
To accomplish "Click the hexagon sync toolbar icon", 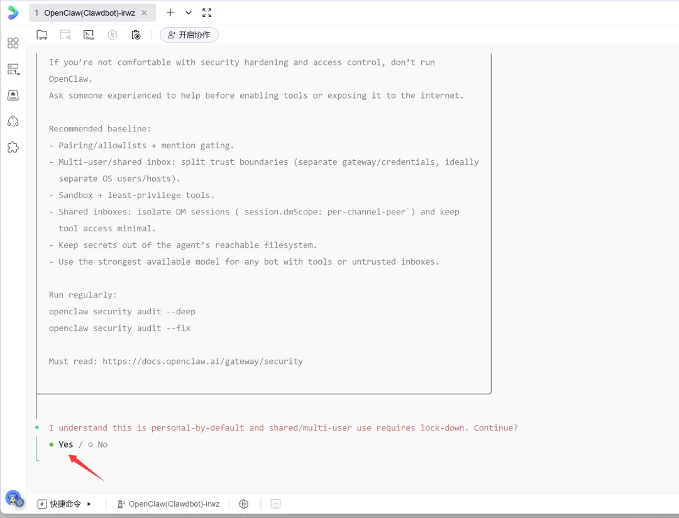I will (x=112, y=35).
